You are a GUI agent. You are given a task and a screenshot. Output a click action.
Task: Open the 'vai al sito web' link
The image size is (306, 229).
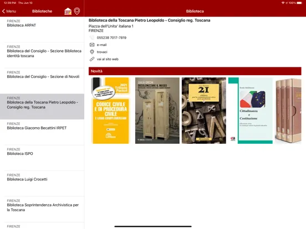(x=108, y=59)
